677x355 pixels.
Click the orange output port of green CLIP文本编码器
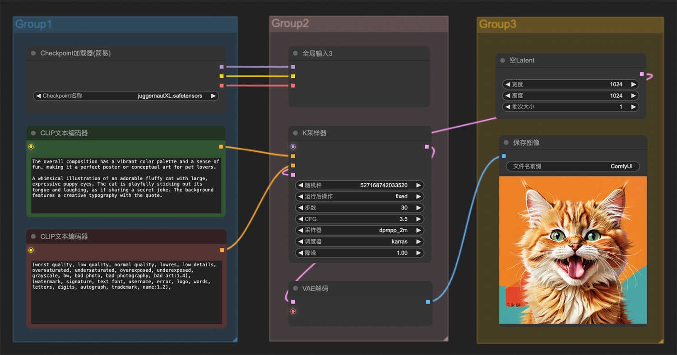[x=221, y=147]
